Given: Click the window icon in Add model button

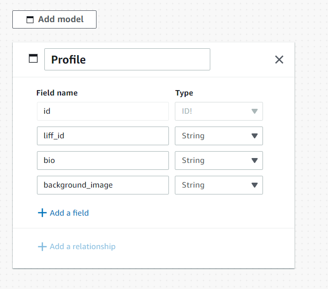Looking at the screenshot, I should click(30, 20).
